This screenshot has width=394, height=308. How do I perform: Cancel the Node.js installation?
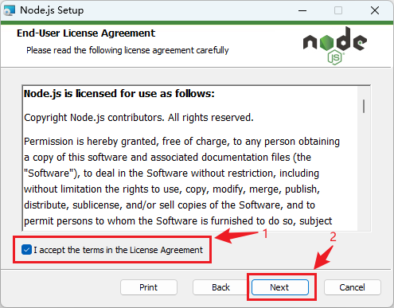pyautogui.click(x=353, y=287)
